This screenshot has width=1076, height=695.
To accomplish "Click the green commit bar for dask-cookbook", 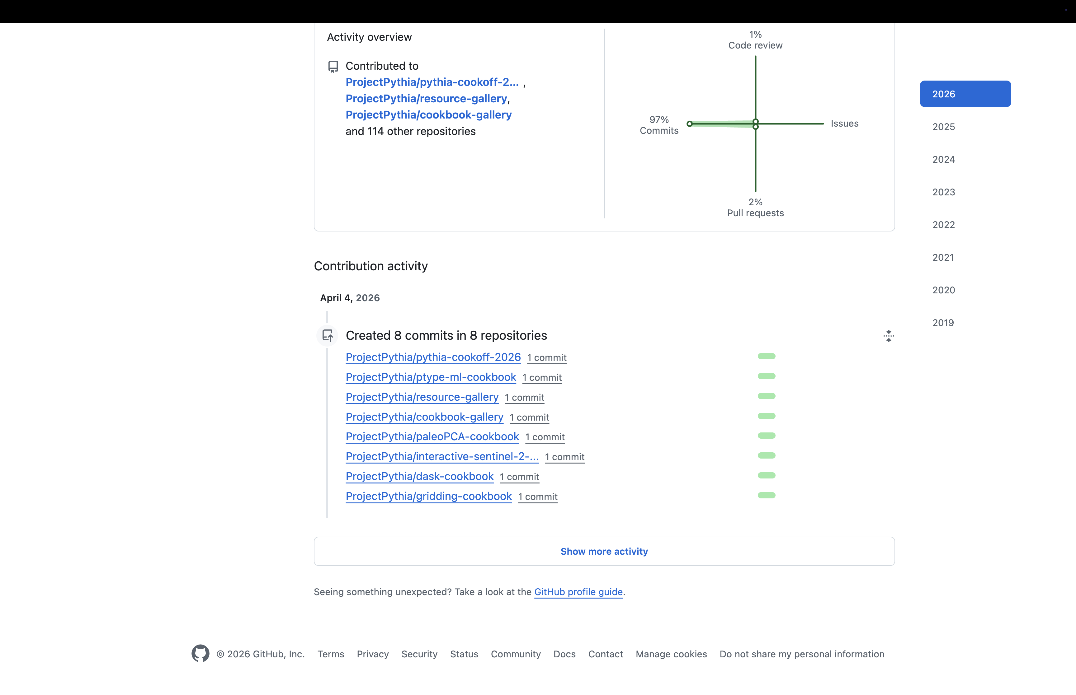I will 766,475.
